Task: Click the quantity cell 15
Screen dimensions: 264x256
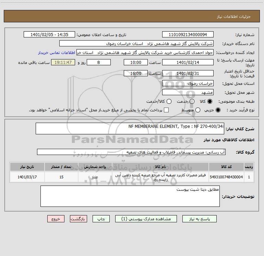Action: pos(61,177)
